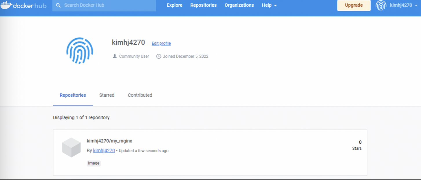The width and height of the screenshot is (421, 180).
Task: Open the kimhj4270 account dropdown
Action: [403, 5]
